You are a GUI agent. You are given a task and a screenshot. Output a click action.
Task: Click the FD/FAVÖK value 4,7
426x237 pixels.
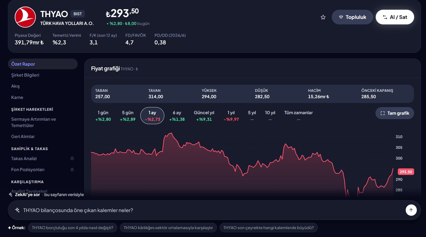[x=129, y=43]
